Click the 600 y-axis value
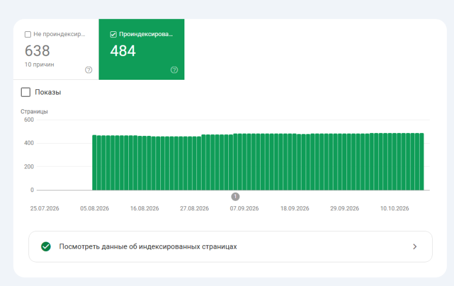Viewport: 454px width, 286px height. click(x=29, y=119)
